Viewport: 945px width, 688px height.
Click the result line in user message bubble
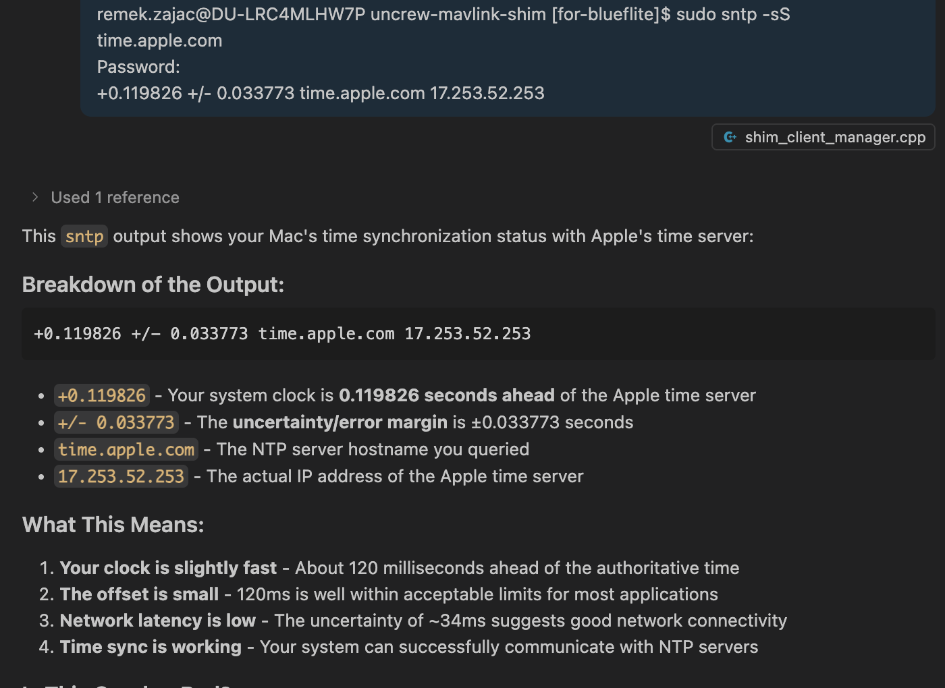tap(321, 93)
